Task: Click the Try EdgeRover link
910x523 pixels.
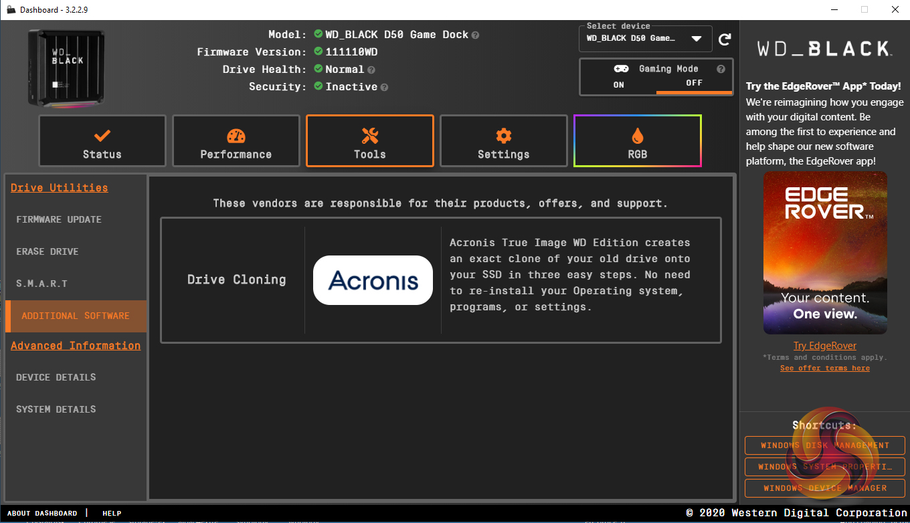Action: click(x=825, y=346)
